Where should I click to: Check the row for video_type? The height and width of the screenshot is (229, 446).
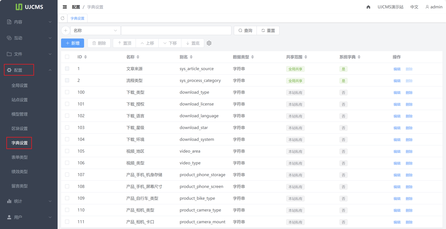click(67, 163)
